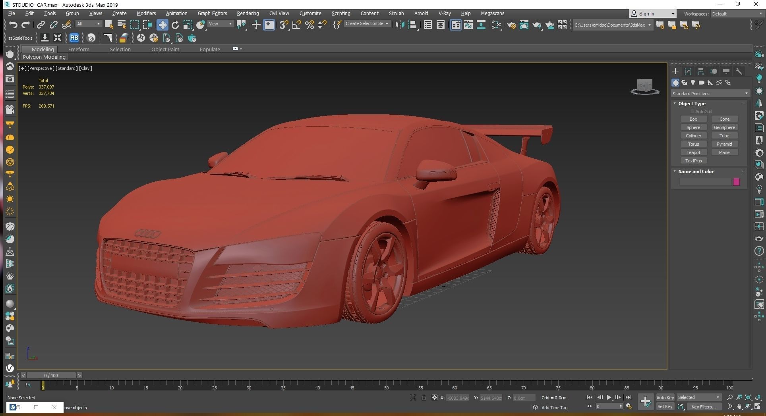Toggle the Auto Key mode
Screen dimensions: 766x416
tap(665, 397)
